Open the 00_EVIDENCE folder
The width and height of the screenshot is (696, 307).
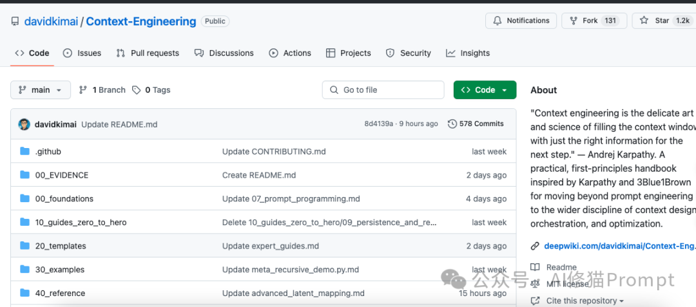(x=62, y=176)
